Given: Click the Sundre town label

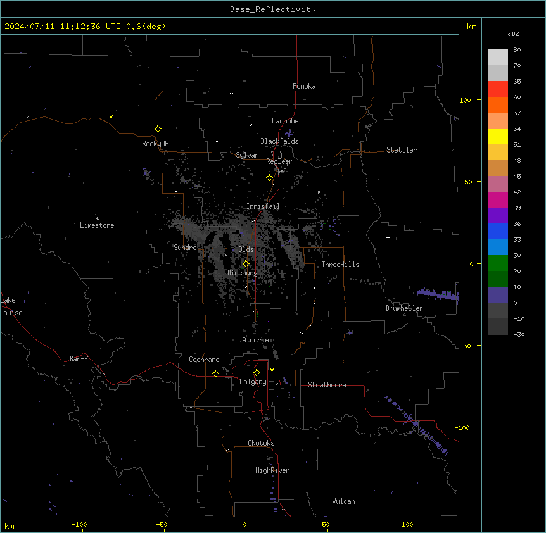Looking at the screenshot, I should 185,248.
